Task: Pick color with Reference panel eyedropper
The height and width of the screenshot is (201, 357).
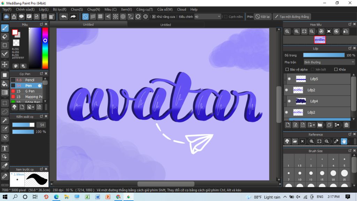Action: pos(336,141)
